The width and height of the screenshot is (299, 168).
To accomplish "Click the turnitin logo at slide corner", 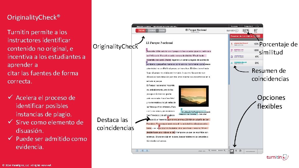I will pyautogui.click(x=278, y=157).
